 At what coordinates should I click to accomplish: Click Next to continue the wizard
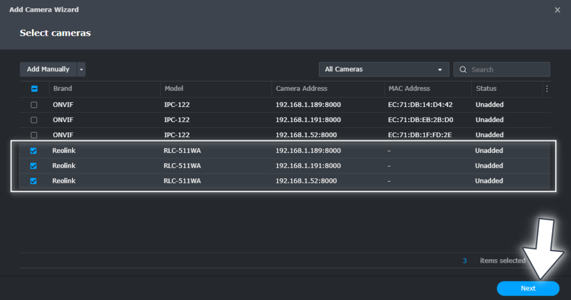[x=528, y=288]
